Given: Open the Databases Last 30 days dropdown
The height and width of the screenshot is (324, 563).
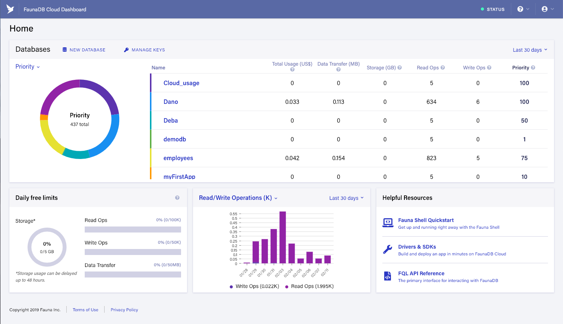Looking at the screenshot, I should point(530,50).
